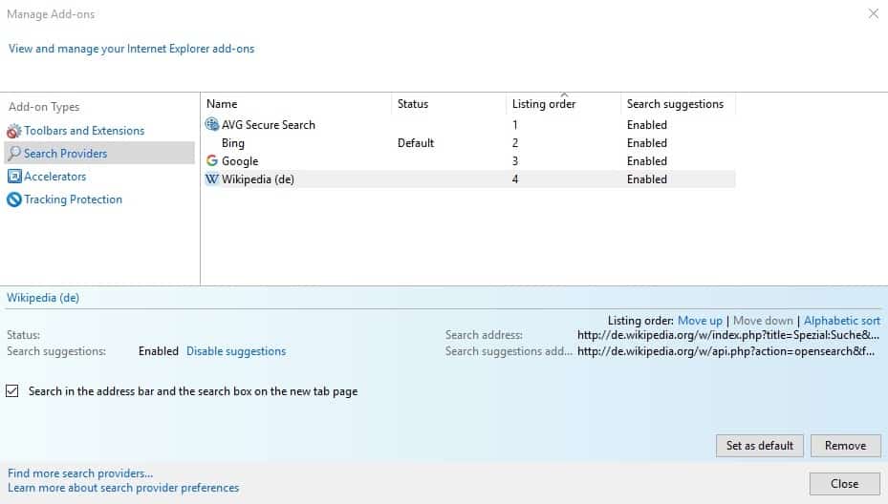Click Disable suggestions link
Screen dimensions: 888x504
pyautogui.click(x=236, y=351)
